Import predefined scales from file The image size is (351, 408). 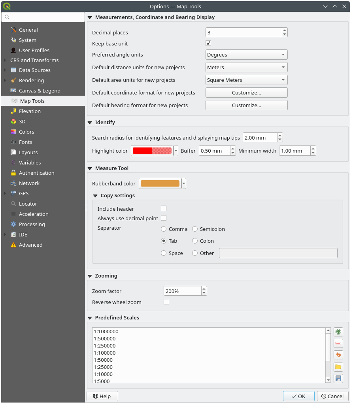[x=338, y=367]
